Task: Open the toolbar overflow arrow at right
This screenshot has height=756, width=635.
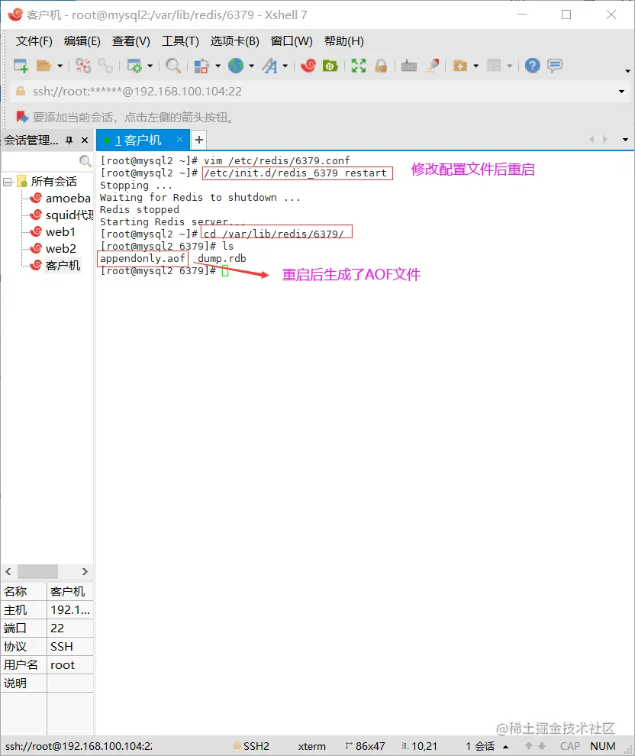Action: pos(628,71)
